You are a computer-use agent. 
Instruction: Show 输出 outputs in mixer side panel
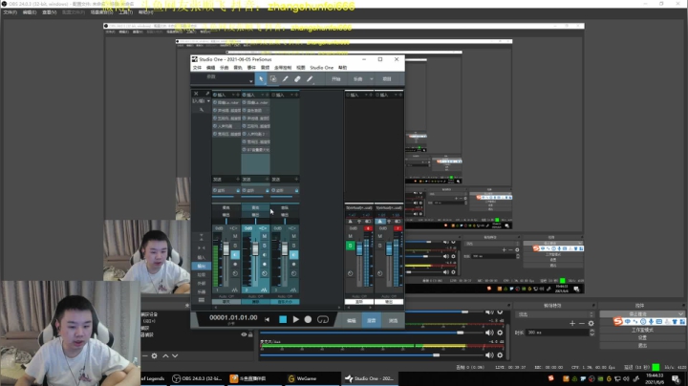point(202,266)
